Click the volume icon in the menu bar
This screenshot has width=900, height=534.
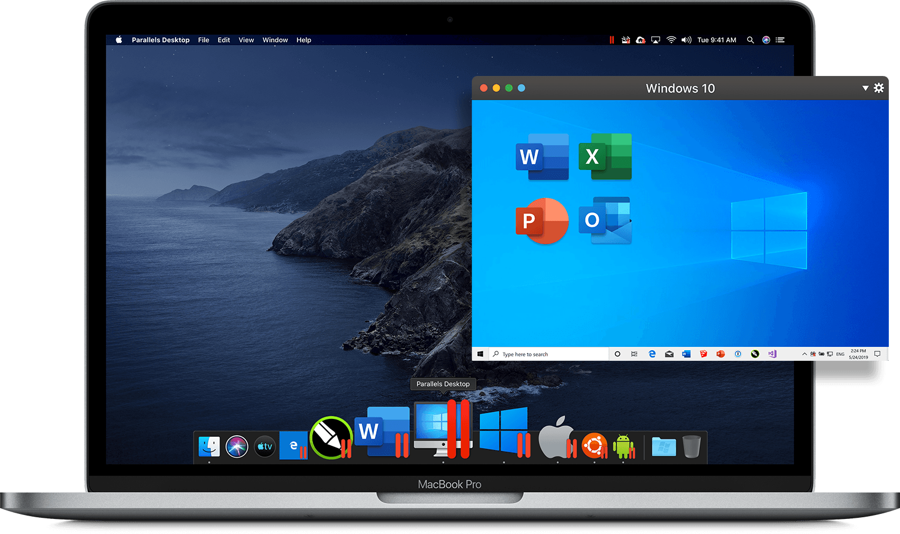[686, 40]
